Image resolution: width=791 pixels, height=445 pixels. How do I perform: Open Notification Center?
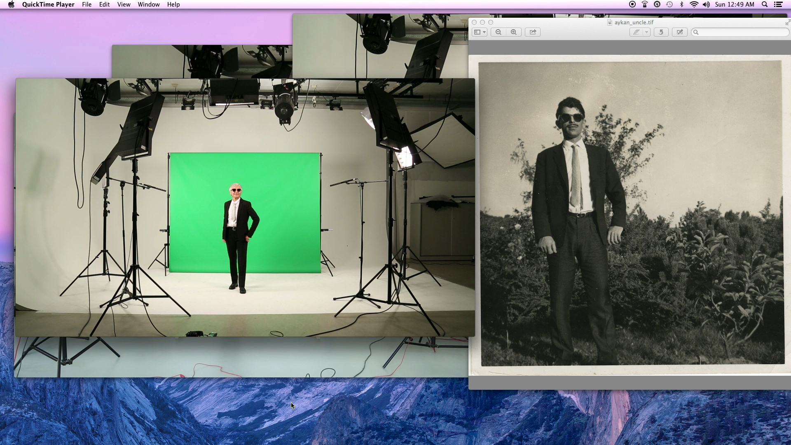tap(778, 5)
